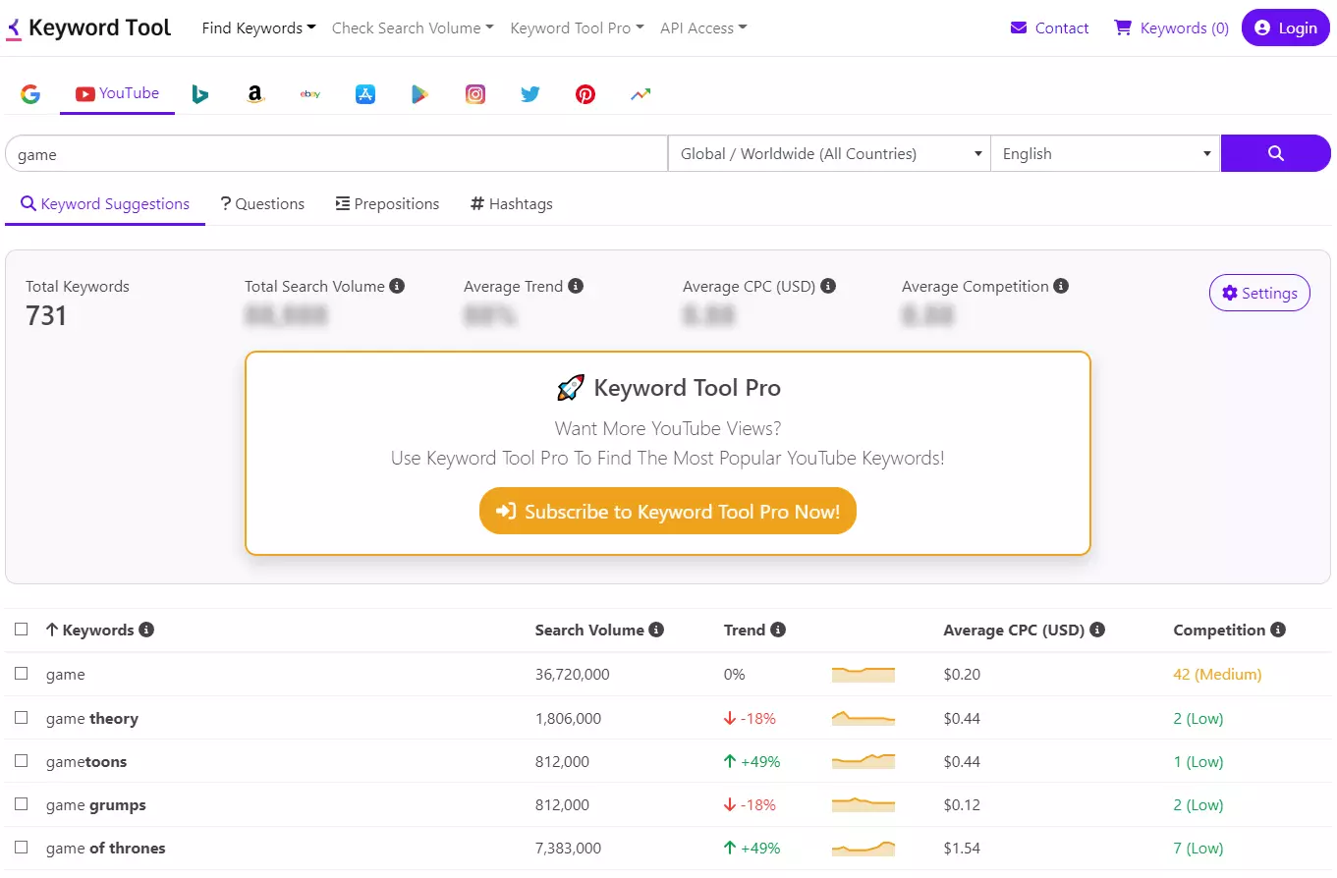Select the YouTube tab

(117, 94)
